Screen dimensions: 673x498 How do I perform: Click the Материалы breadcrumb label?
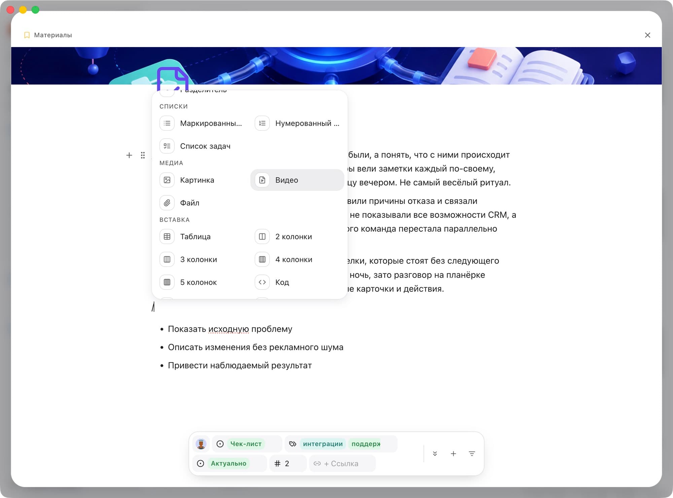coord(53,35)
